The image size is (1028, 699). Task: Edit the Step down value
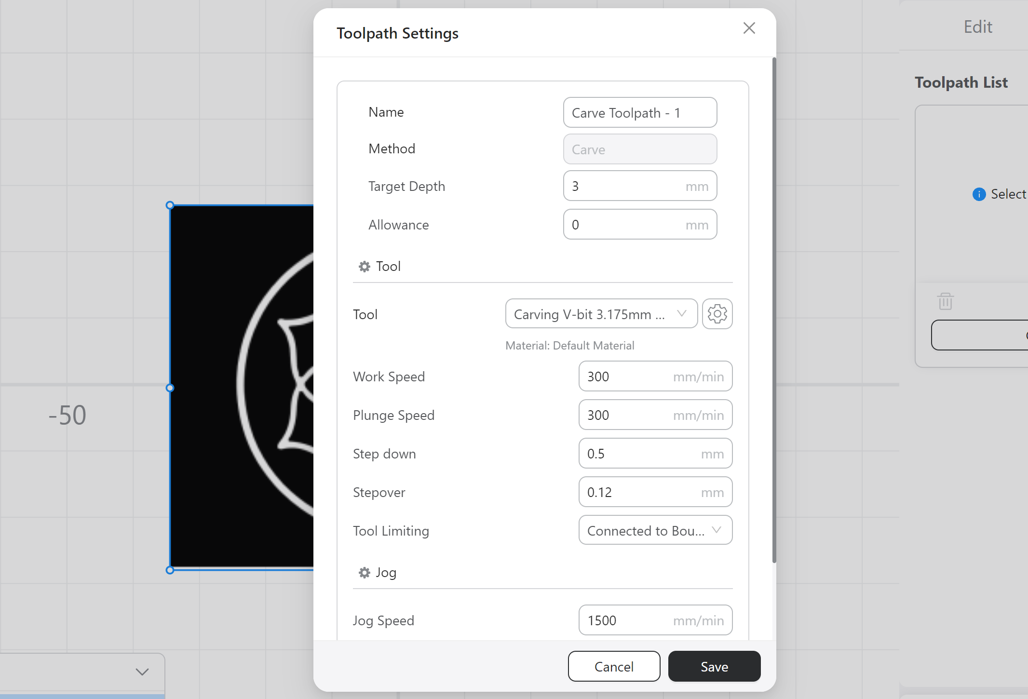click(655, 453)
